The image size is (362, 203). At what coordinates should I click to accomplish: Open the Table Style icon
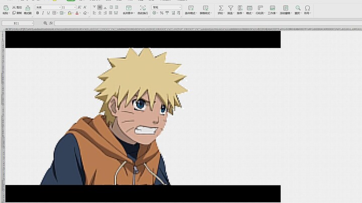(205, 8)
